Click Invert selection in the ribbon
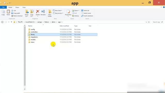The width and height of the screenshot is (165, 93). [x=87, y=16]
